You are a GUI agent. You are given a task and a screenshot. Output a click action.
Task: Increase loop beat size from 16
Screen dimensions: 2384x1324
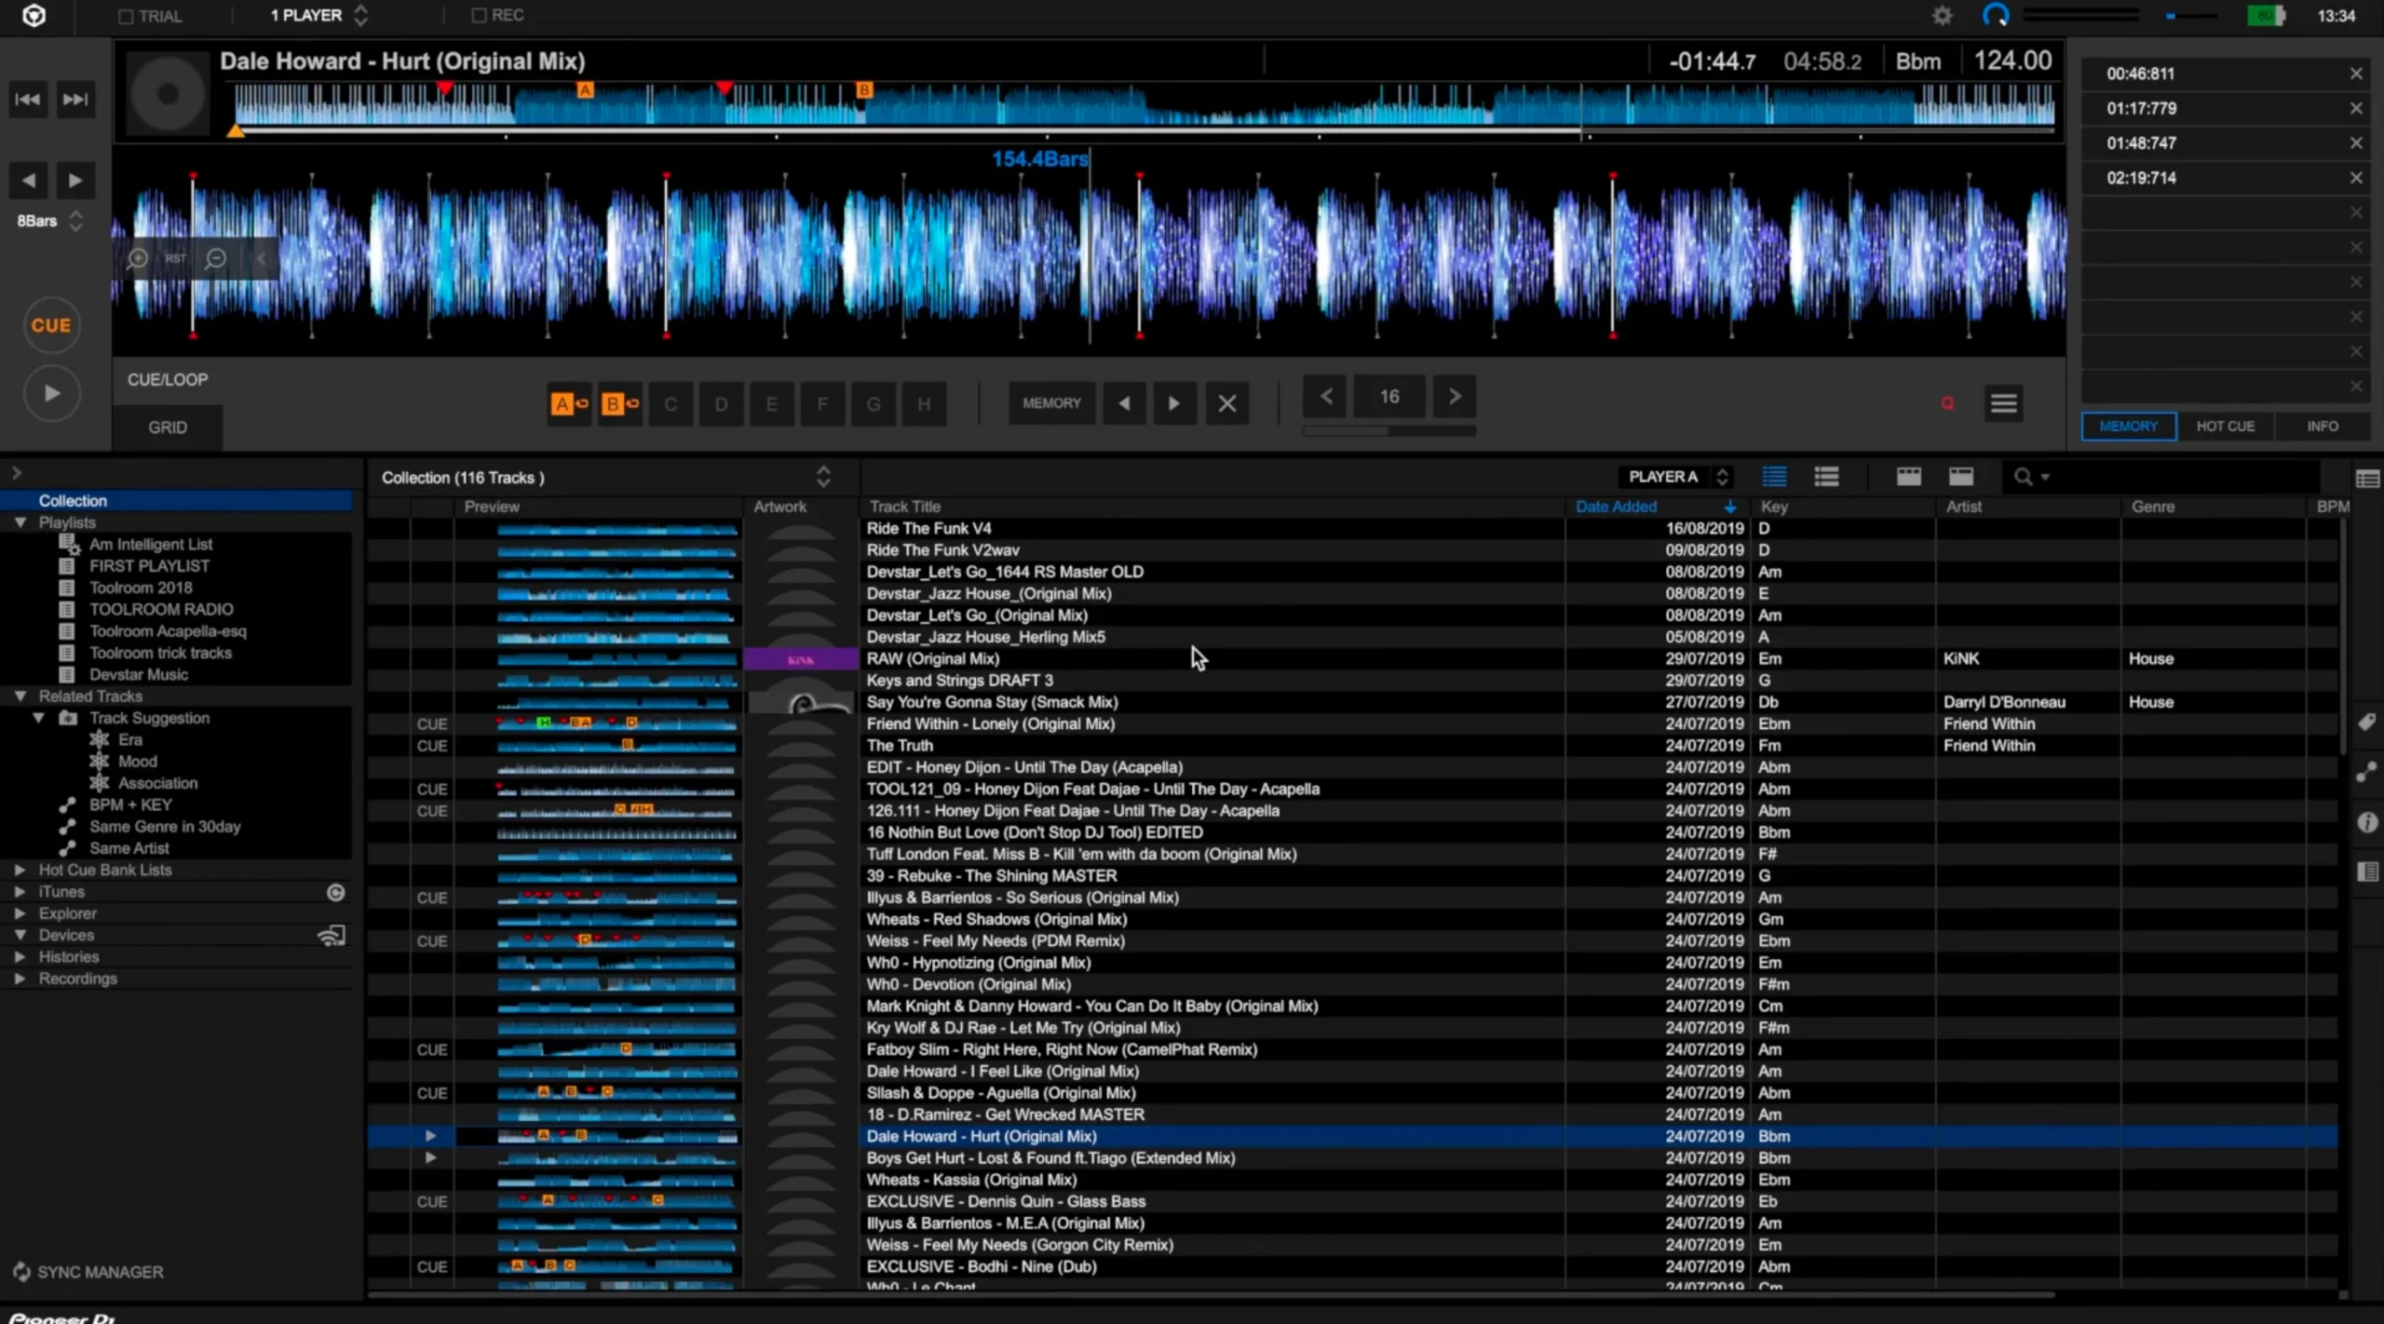coord(1455,397)
